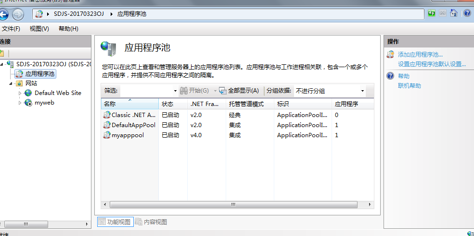
Task: Click the DefaultAppPool row icon
Action: point(107,125)
